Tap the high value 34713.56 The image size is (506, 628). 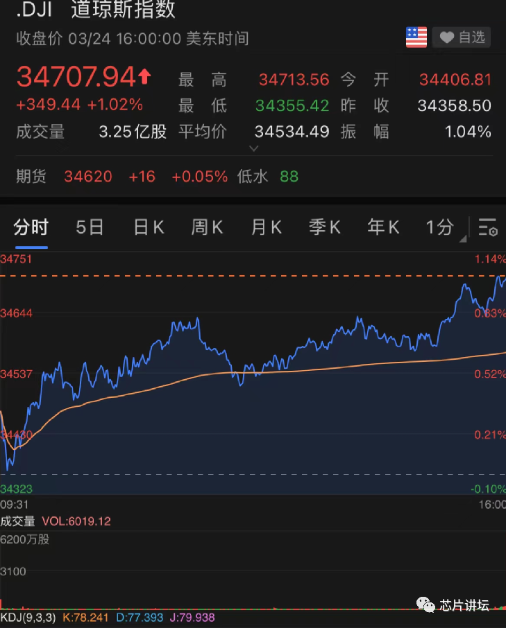(294, 80)
